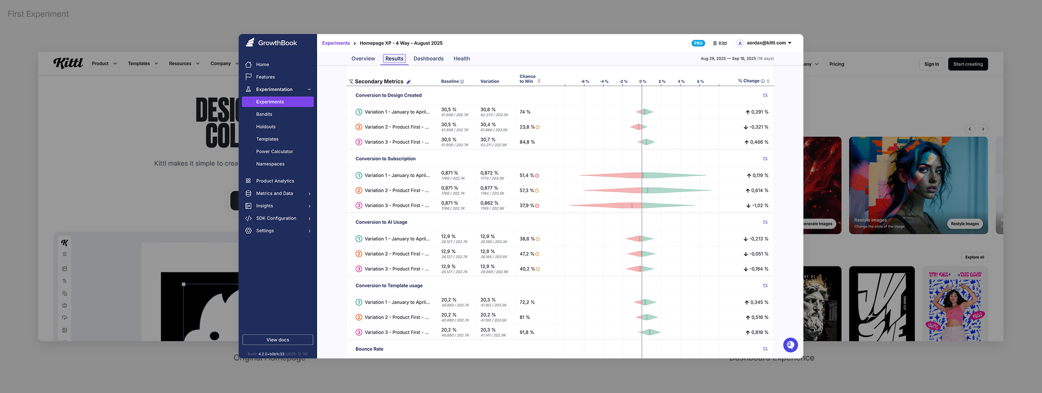Open the help chat bubble
Image resolution: width=1042 pixels, height=393 pixels.
(790, 345)
